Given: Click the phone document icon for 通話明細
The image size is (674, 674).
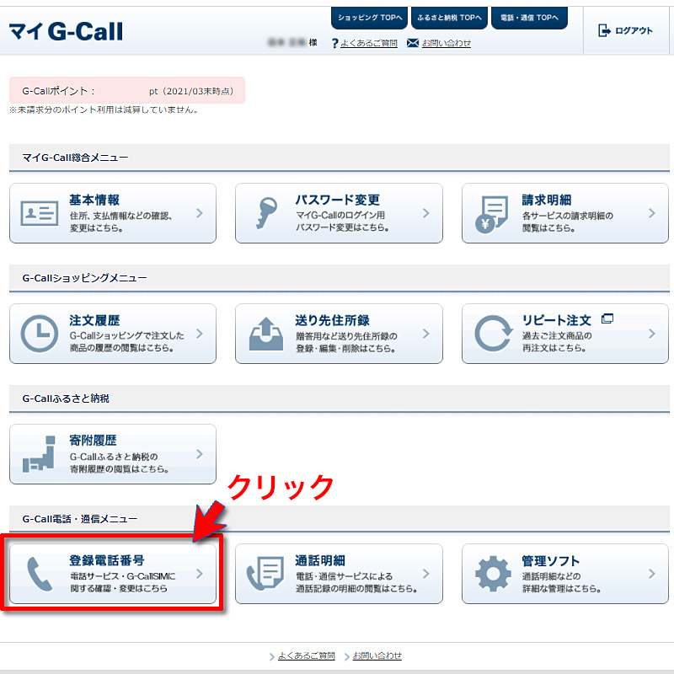Looking at the screenshot, I should (265, 574).
